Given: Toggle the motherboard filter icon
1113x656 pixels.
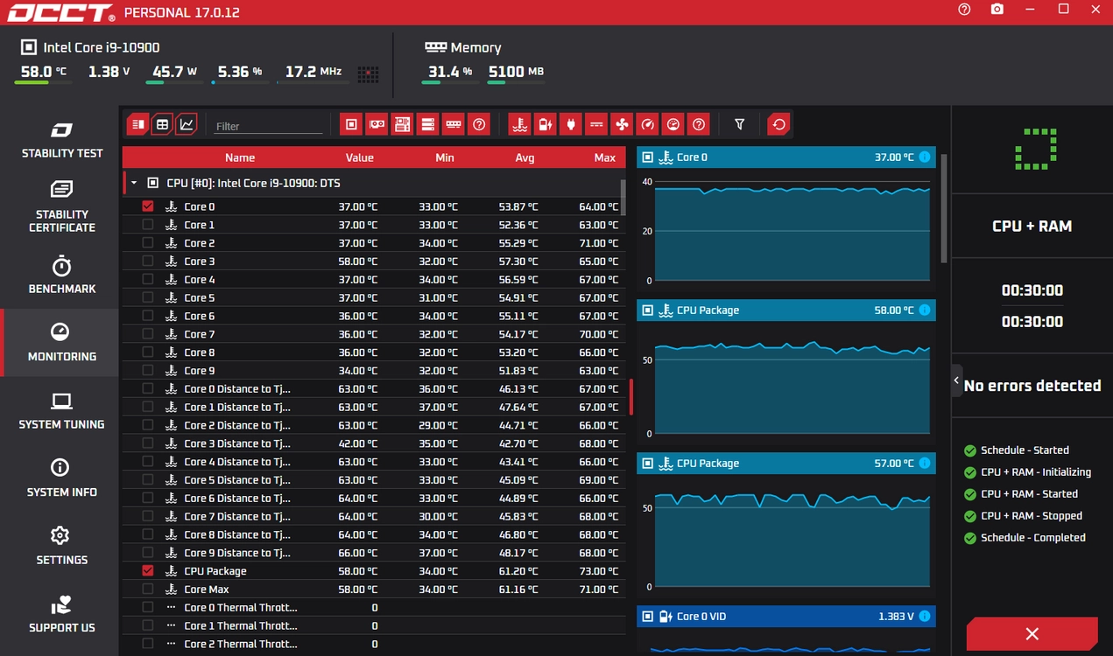Looking at the screenshot, I should 402,125.
